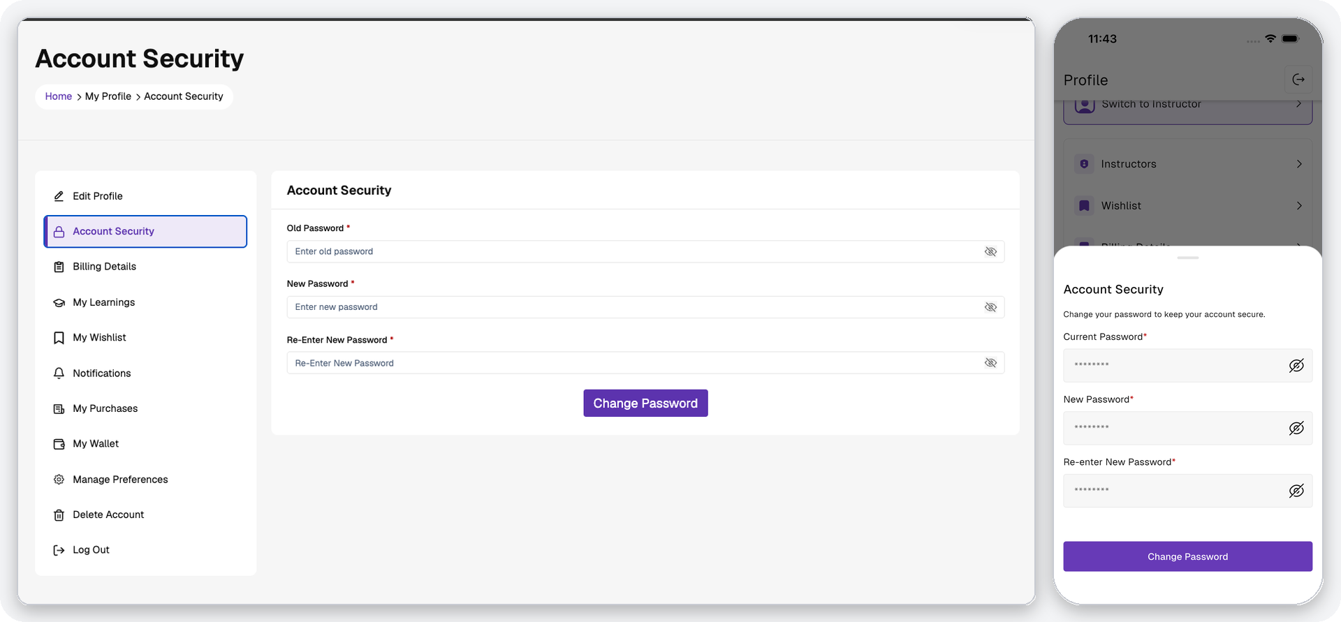Image resolution: width=1341 pixels, height=622 pixels.
Task: Tap the chevron on the mobile Wishlist row
Action: click(1299, 206)
